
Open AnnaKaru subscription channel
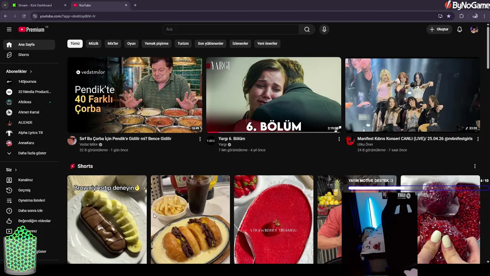[29, 143]
